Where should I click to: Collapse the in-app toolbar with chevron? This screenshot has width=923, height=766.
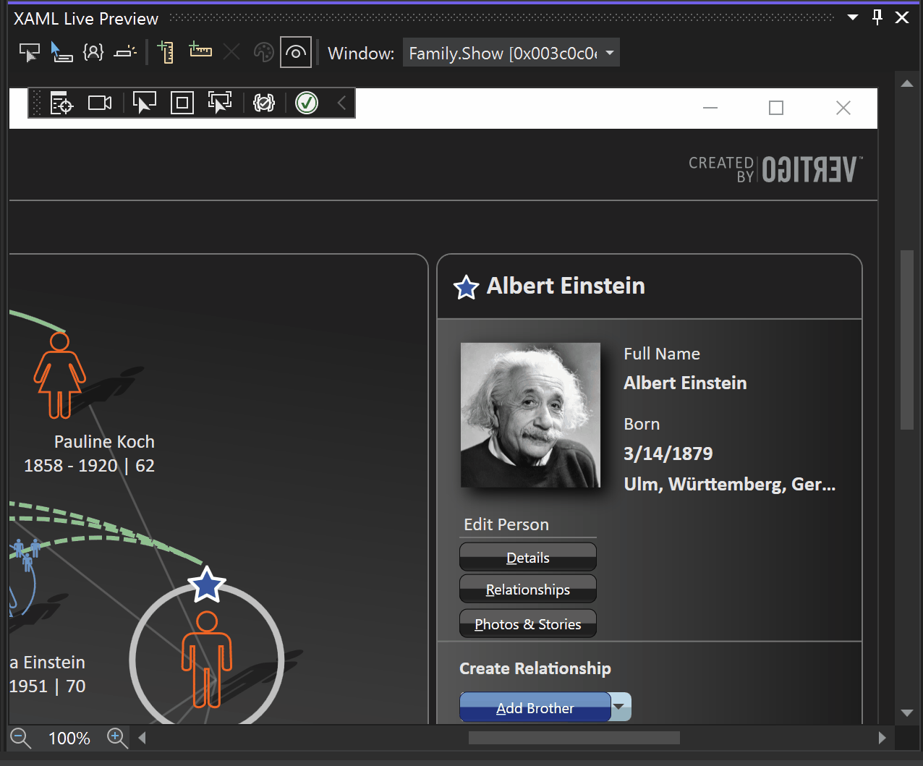click(341, 103)
